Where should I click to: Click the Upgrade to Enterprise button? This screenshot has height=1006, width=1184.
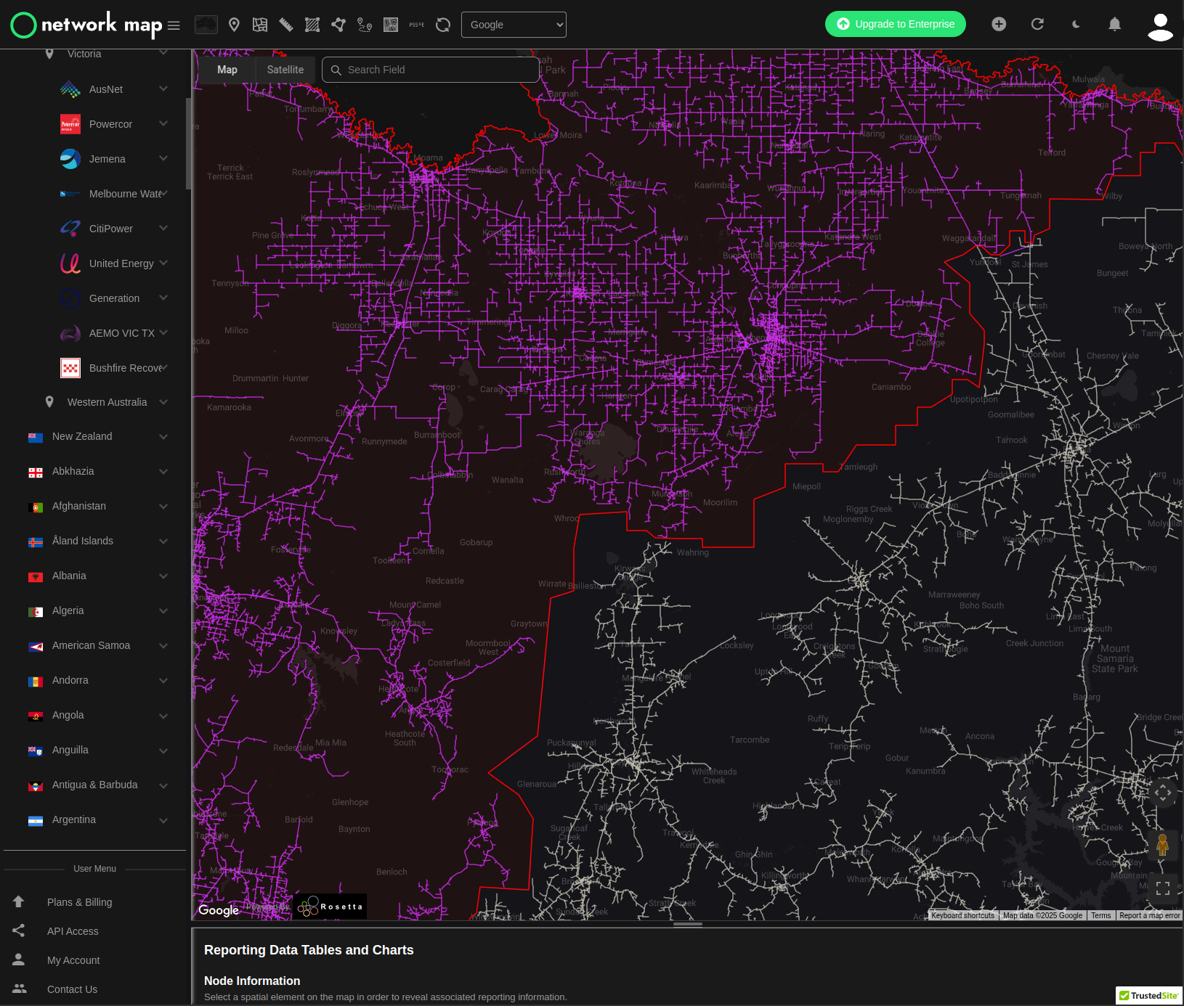tap(895, 24)
